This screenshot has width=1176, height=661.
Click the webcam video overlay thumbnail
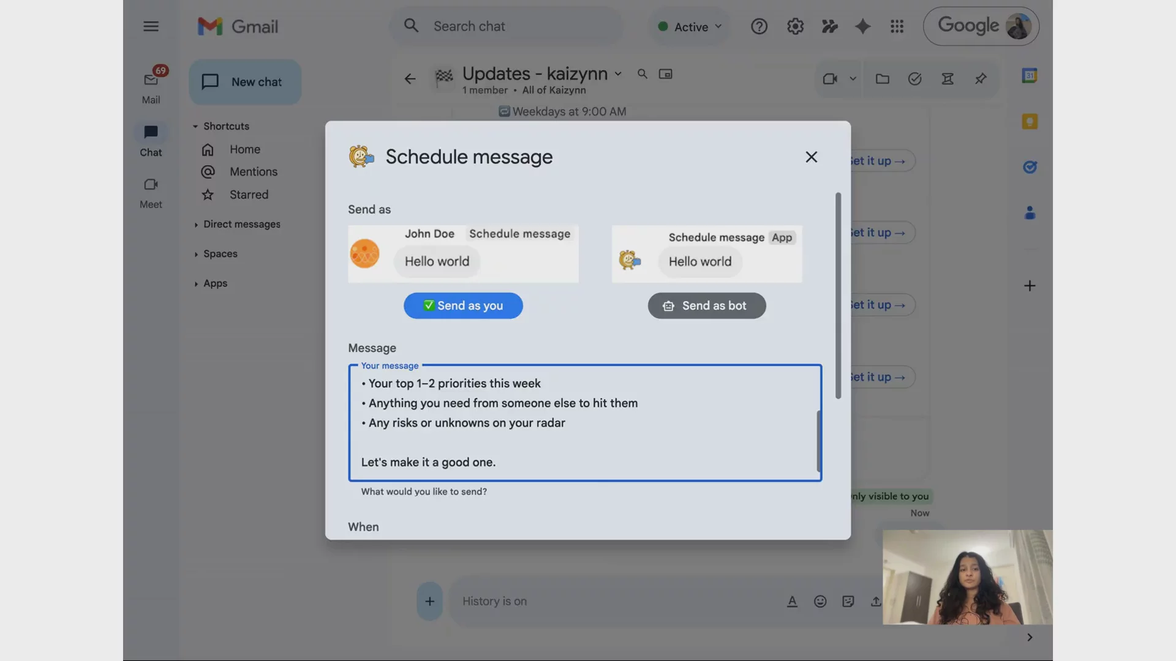click(x=968, y=577)
